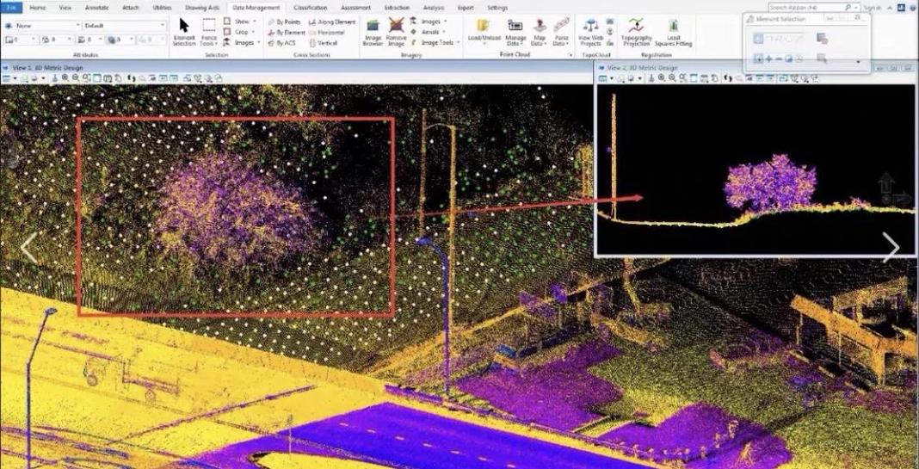Open the Extraction ribbon tab
This screenshot has height=469, width=919.
point(397,7)
